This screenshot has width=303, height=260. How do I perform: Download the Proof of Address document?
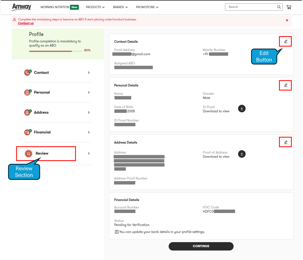242,154
